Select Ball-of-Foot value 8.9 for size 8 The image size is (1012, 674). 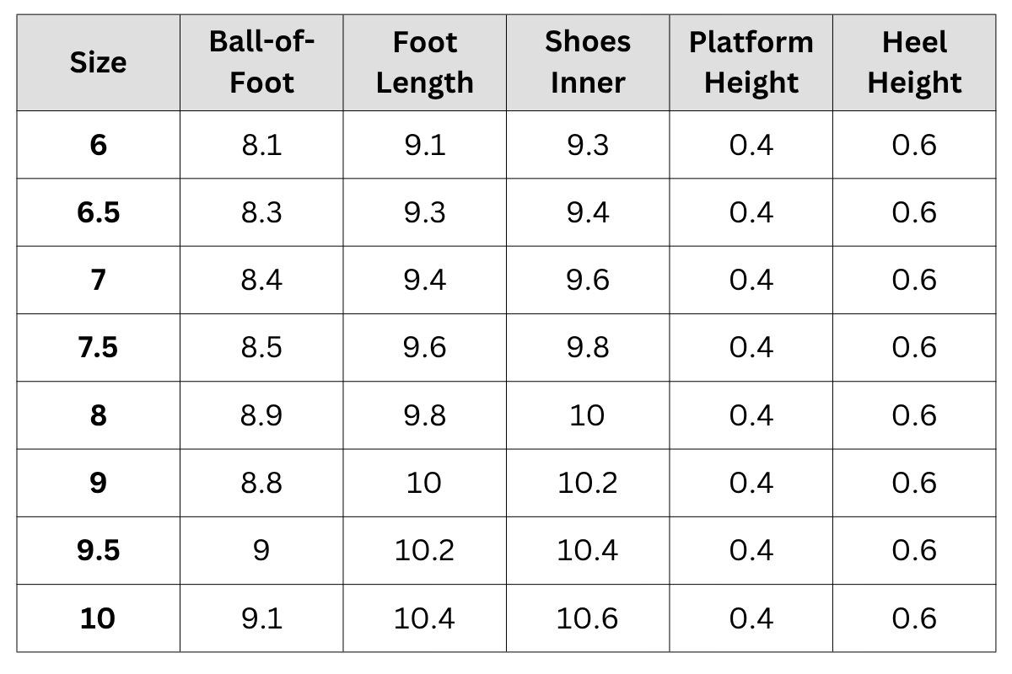pyautogui.click(x=261, y=415)
